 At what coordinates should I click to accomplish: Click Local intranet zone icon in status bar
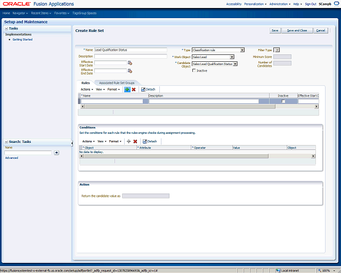[x=278, y=270]
